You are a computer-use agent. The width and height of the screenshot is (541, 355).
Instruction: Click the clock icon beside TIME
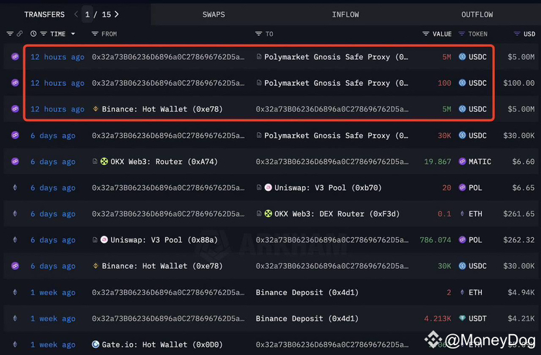[x=33, y=34]
